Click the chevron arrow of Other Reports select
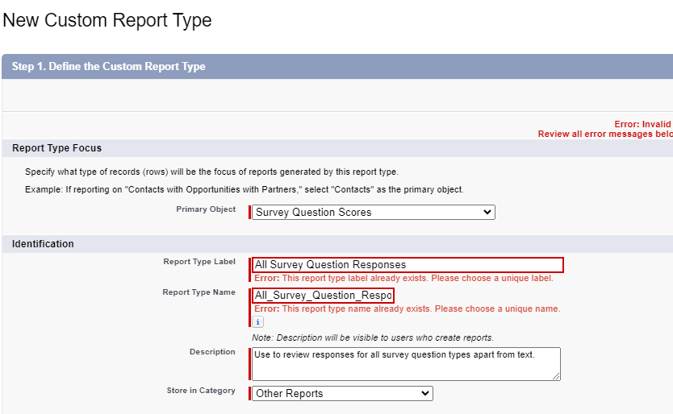This screenshot has height=414, width=673. click(x=425, y=393)
